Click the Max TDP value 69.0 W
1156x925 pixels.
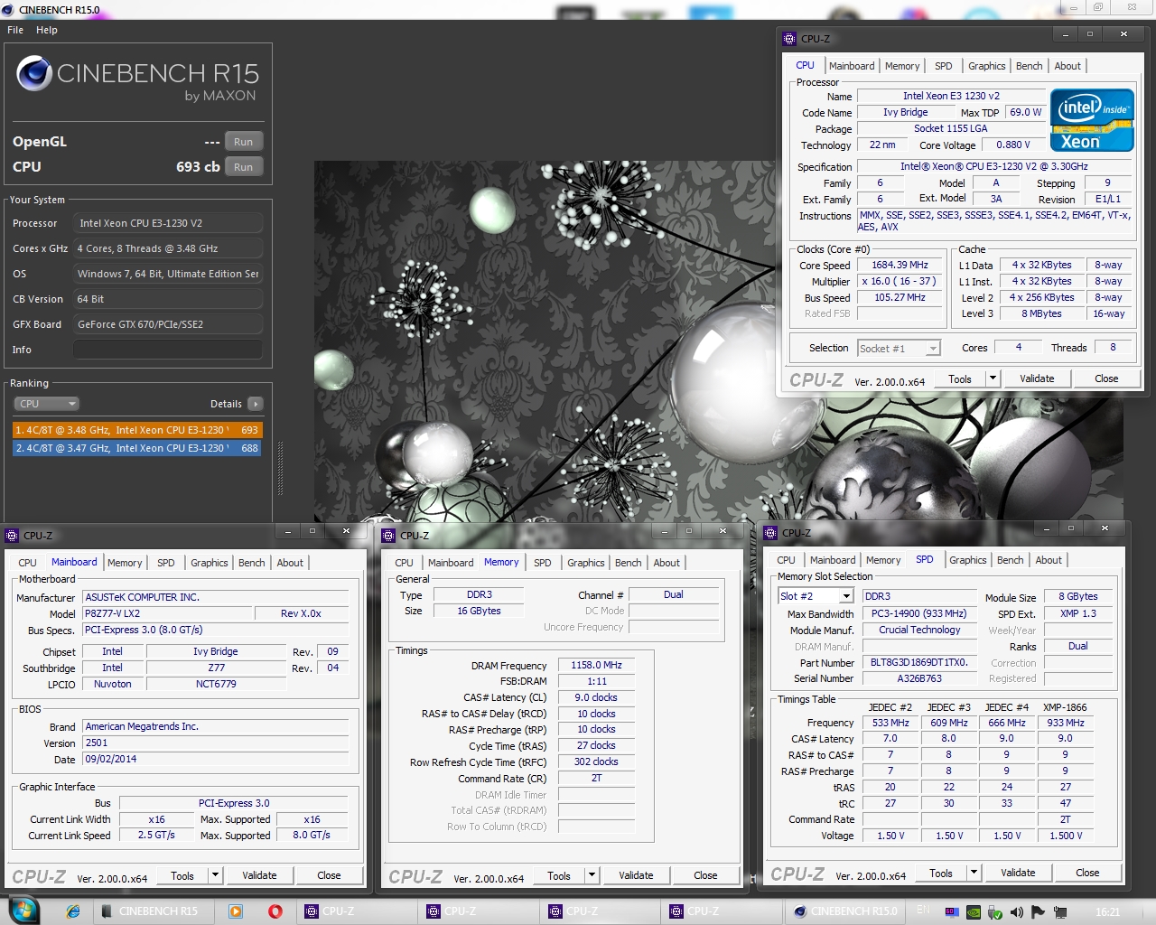[x=1025, y=112]
